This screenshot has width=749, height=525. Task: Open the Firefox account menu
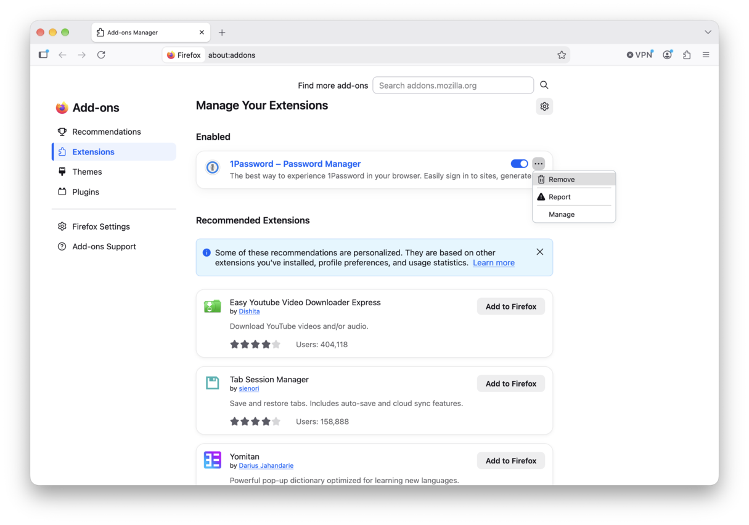click(x=668, y=55)
